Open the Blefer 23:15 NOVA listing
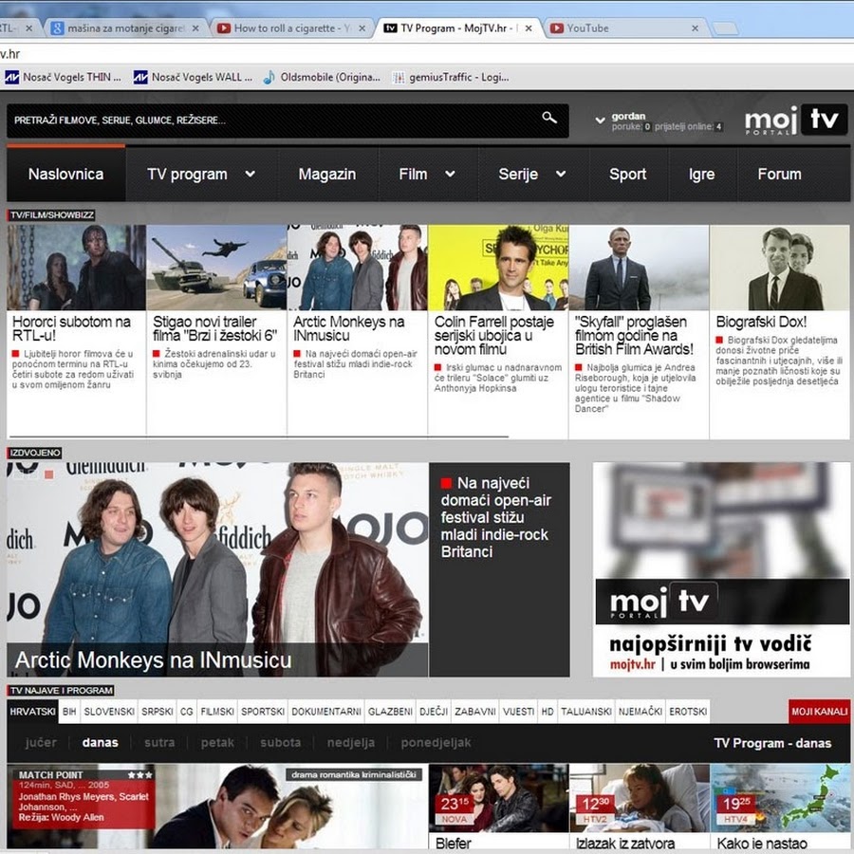The height and width of the screenshot is (854, 854). pos(498,808)
